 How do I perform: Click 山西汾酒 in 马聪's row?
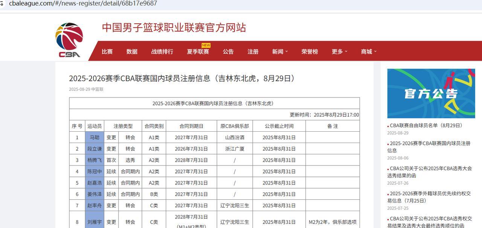point(235,138)
